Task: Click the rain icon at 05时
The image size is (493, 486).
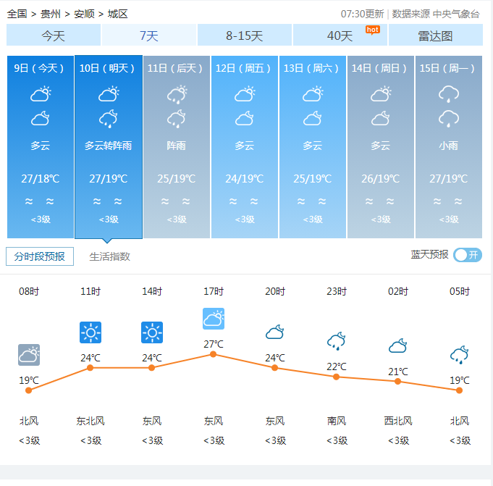Action: pos(459,354)
